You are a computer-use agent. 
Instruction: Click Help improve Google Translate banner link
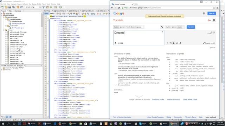[x=165, y=16]
